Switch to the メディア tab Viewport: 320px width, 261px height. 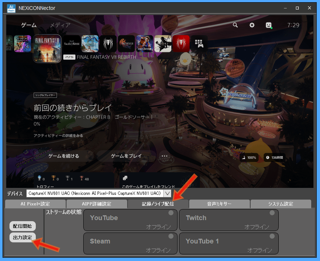60,25
